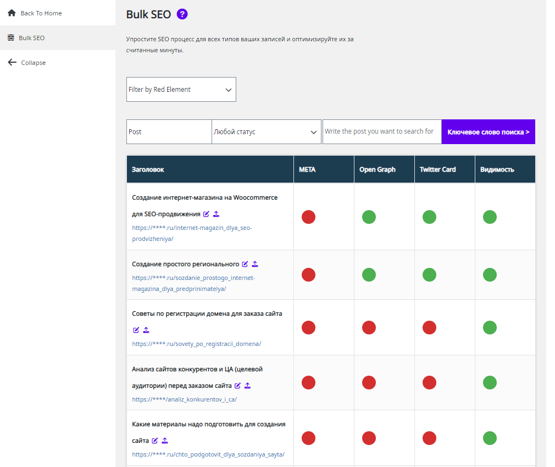The image size is (555, 467).
Task: Edit the 'Какие материалы надо подготовить' post
Action: [154, 441]
